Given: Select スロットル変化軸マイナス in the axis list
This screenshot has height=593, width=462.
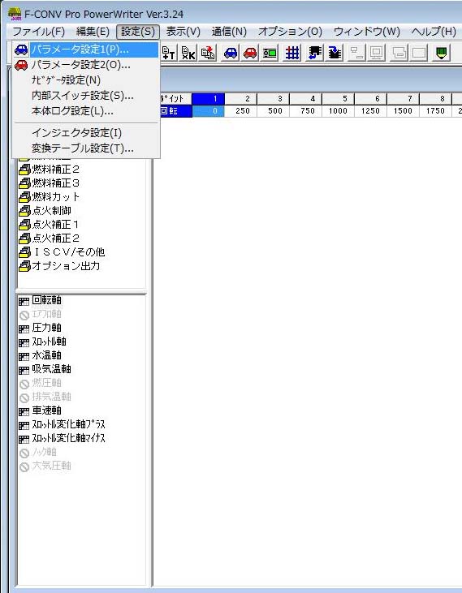Looking at the screenshot, I should pyautogui.click(x=62, y=438).
